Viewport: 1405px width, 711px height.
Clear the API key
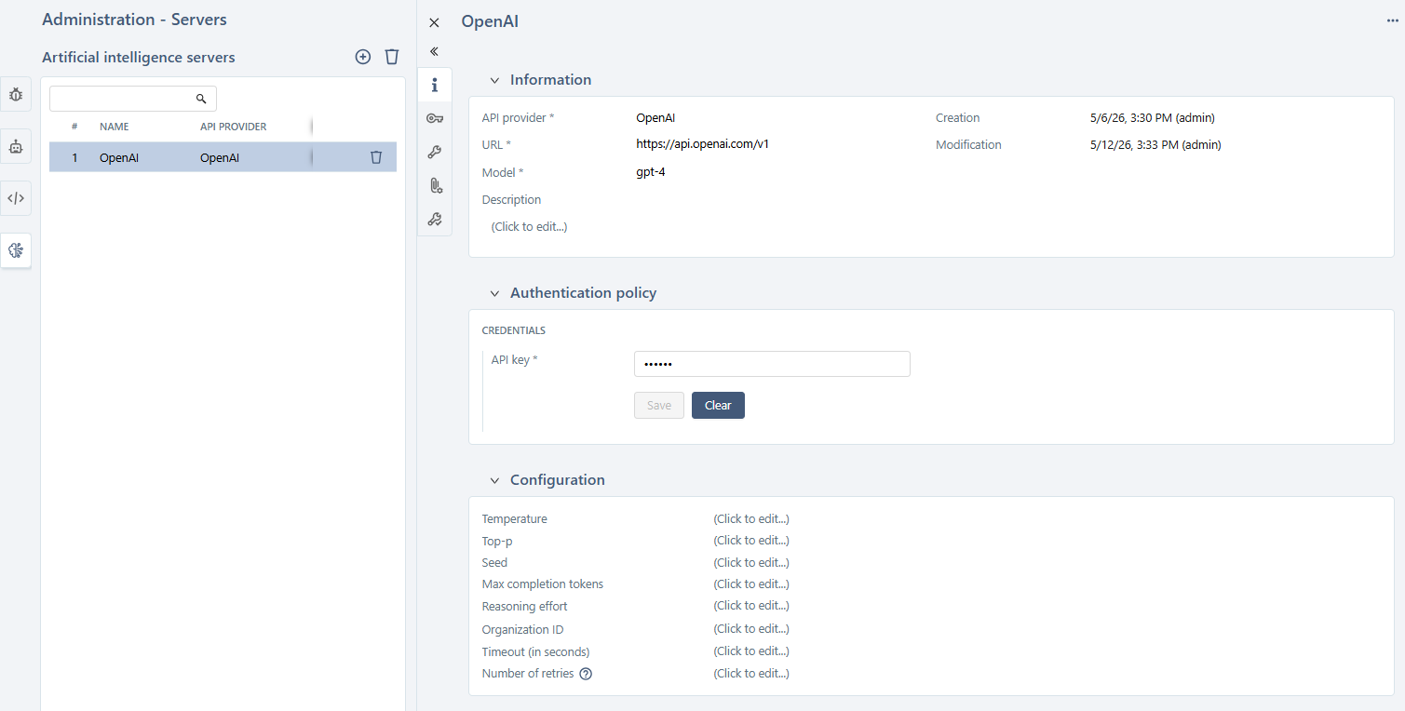(718, 406)
